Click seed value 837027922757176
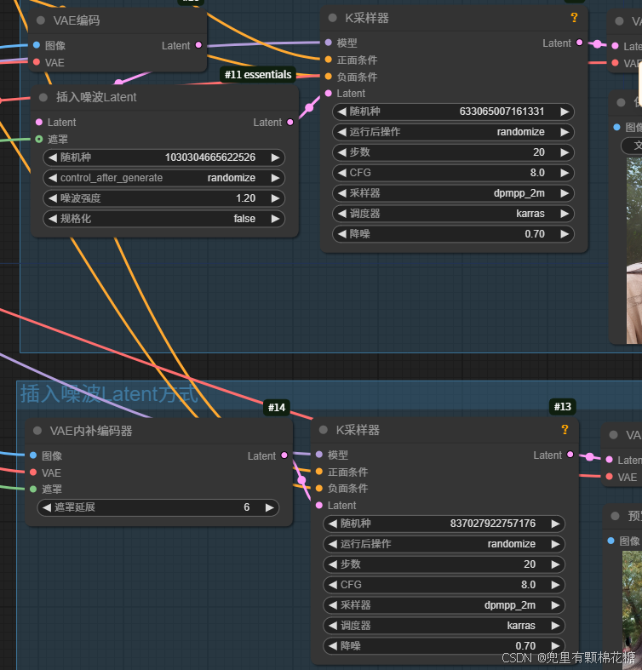The image size is (642, 670). [492, 524]
